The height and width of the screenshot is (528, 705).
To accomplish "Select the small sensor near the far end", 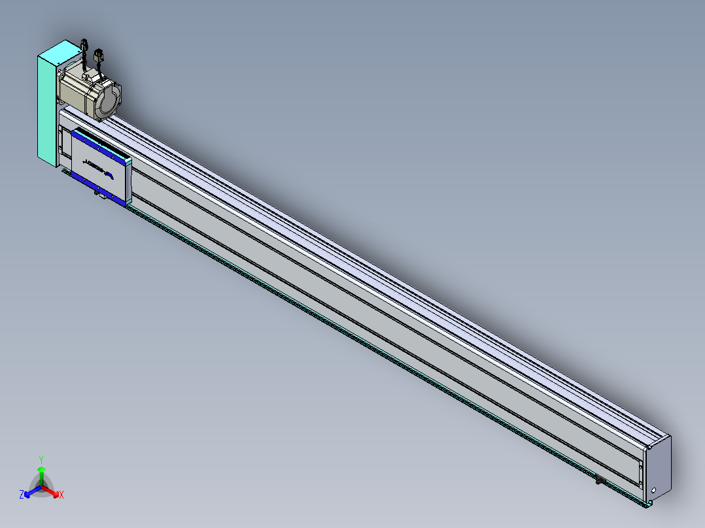I will [600, 480].
